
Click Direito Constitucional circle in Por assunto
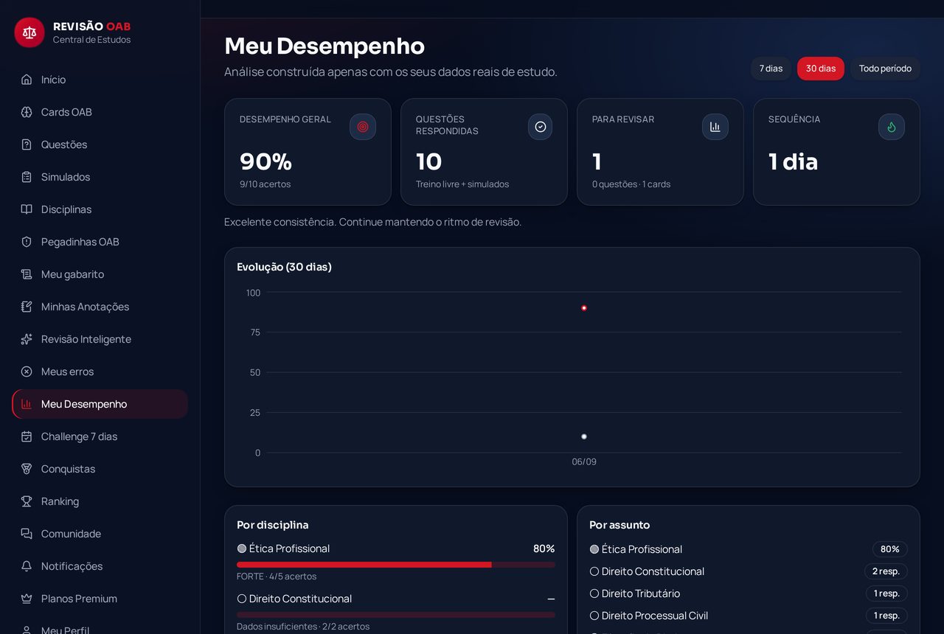pos(594,571)
